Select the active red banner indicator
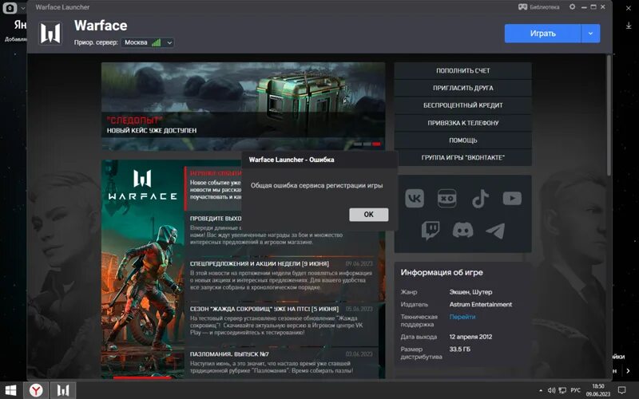The height and width of the screenshot is (399, 639). pos(376,144)
